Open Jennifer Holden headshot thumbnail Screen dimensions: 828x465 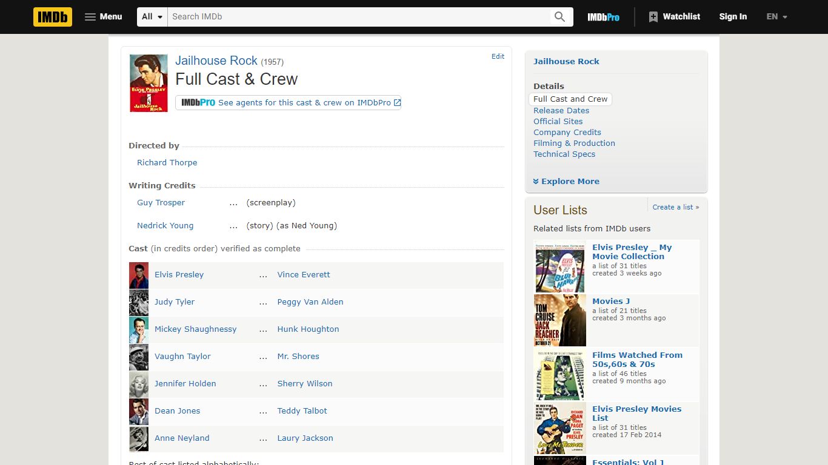139,384
